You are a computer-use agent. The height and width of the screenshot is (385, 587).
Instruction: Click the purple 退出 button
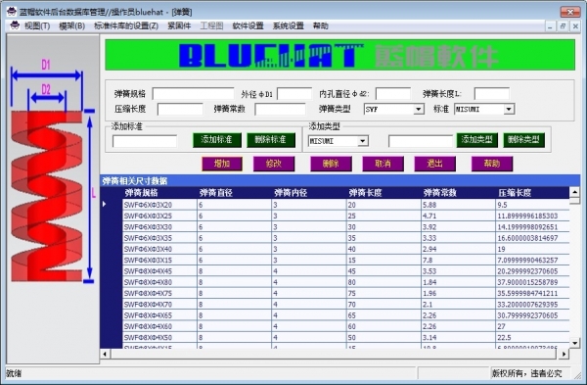click(x=435, y=164)
